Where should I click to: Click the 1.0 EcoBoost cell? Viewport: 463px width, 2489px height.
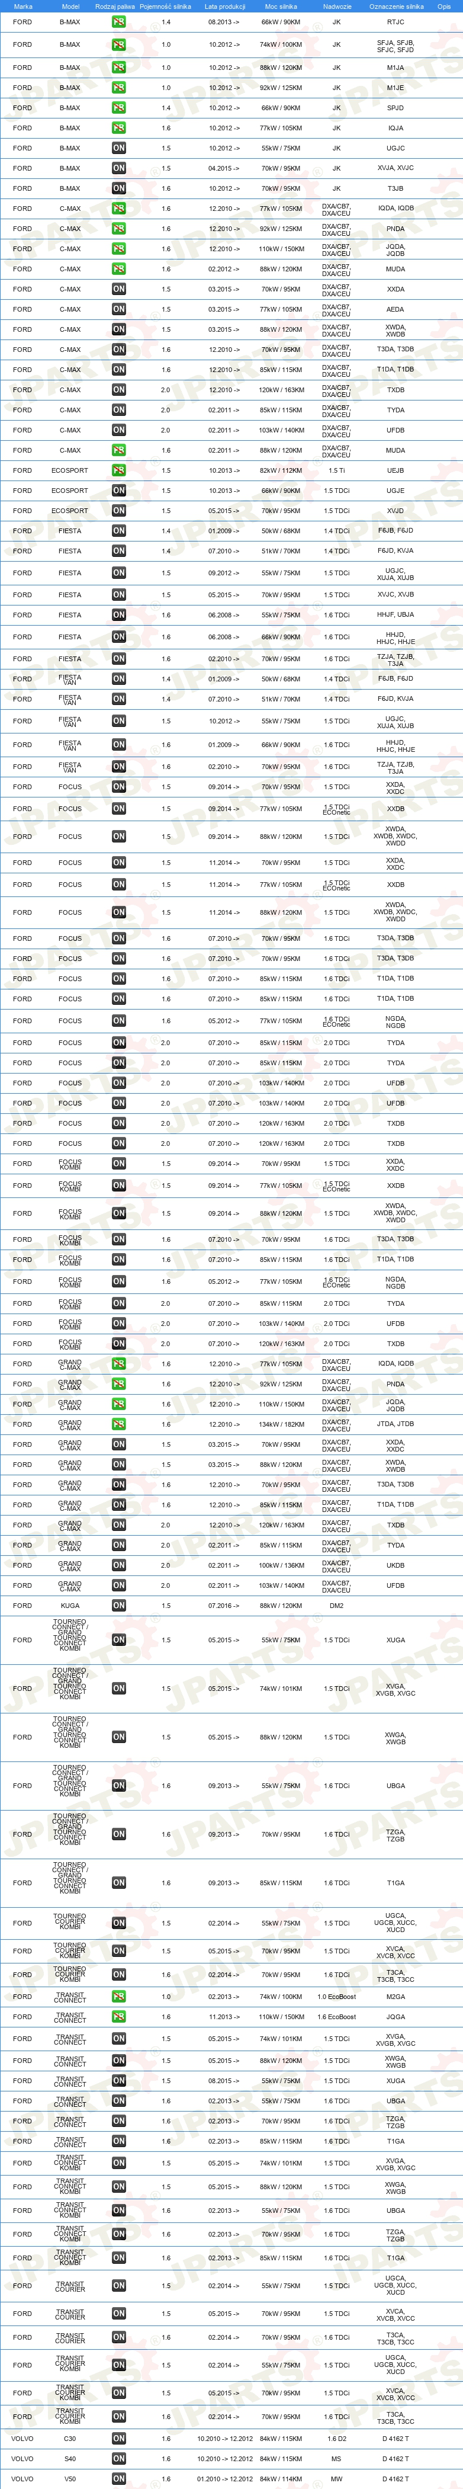(337, 1996)
